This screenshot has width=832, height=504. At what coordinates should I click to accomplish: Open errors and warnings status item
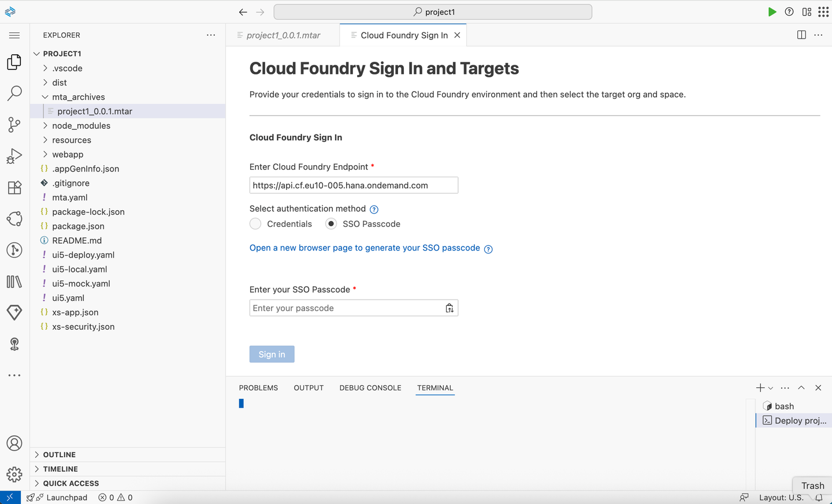point(116,498)
